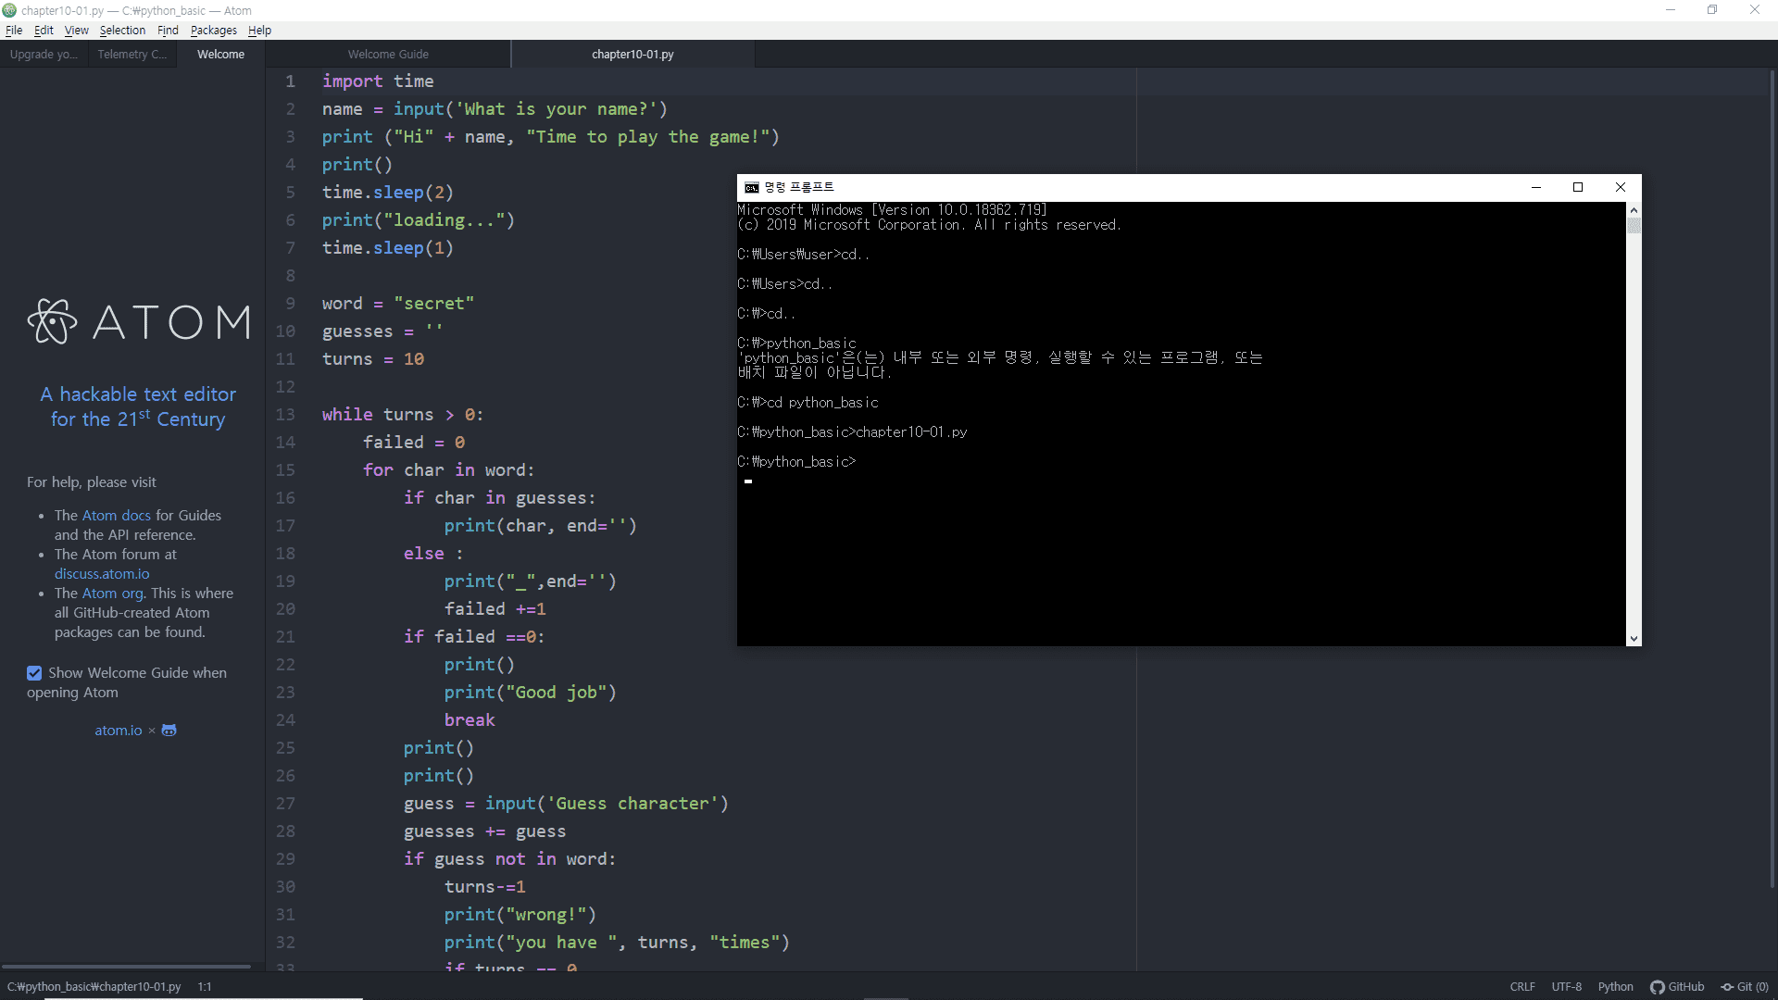Click the command prompt scrollbar down arrow
Image resolution: width=1778 pixels, height=1000 pixels.
[1634, 638]
